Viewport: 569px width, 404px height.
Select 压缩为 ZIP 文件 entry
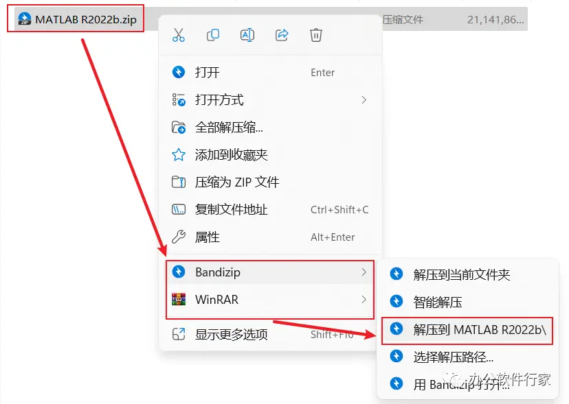coord(270,182)
